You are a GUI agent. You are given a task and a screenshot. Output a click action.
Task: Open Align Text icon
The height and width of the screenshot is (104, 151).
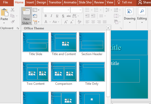pos(116,16)
